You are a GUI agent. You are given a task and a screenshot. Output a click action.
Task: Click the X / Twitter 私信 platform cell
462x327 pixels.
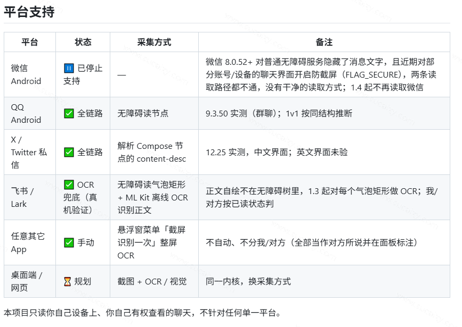tap(29, 152)
